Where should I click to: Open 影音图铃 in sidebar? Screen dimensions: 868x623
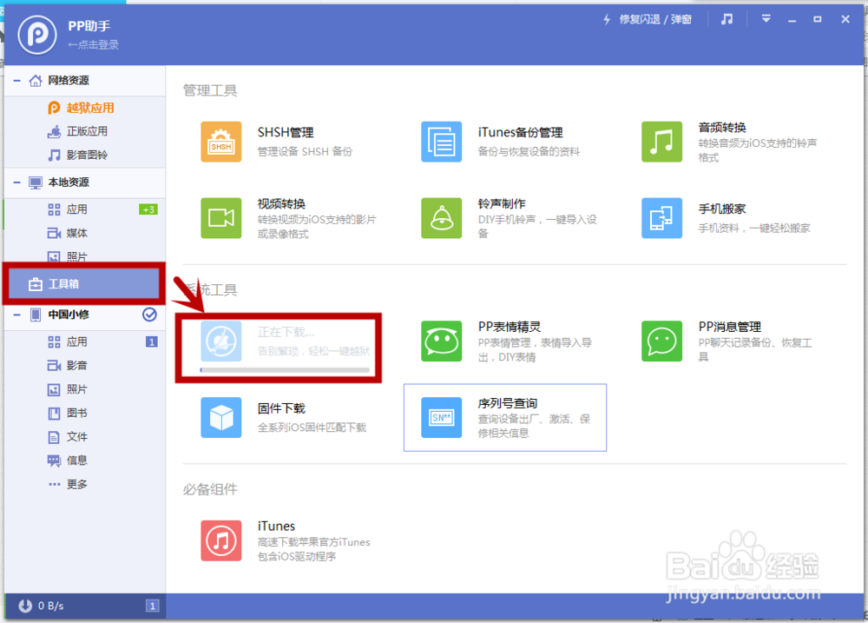(88, 156)
